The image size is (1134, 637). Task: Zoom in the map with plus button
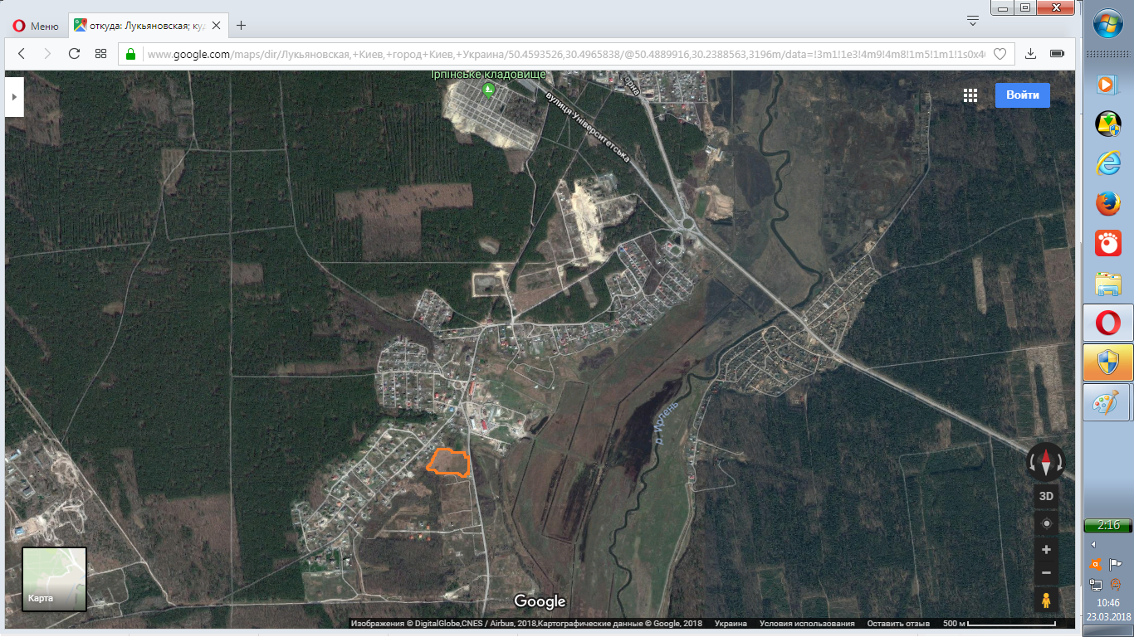coord(1046,550)
